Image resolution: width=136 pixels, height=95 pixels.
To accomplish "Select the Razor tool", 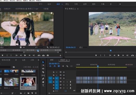I will [x=43, y=72].
